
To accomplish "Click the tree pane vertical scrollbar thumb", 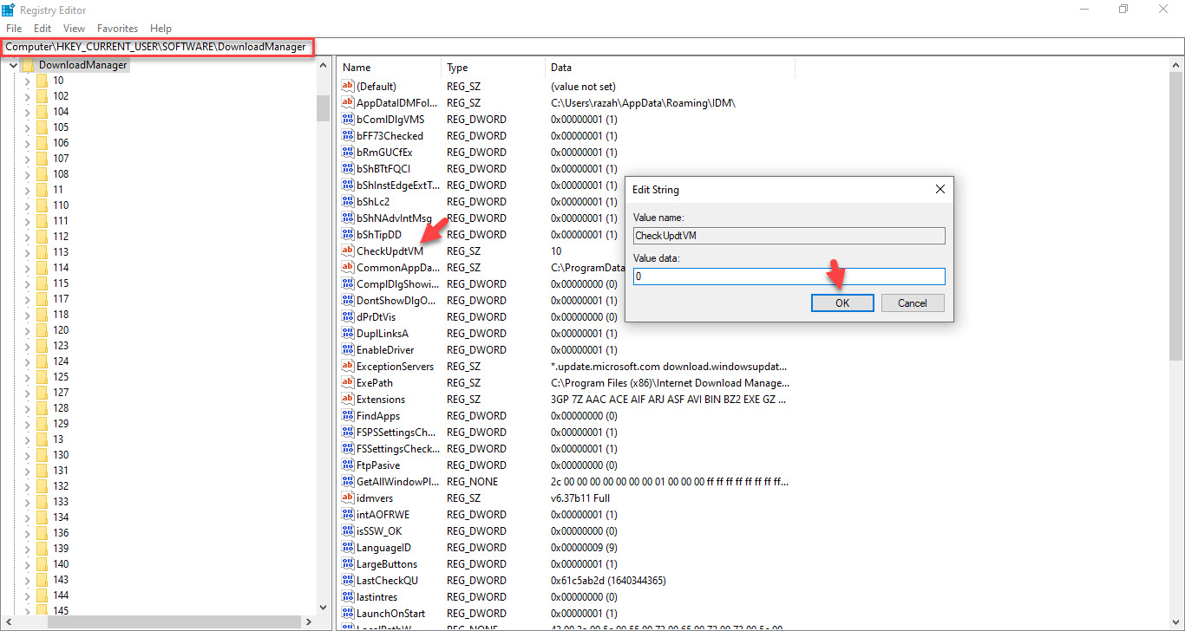I will coord(323,107).
